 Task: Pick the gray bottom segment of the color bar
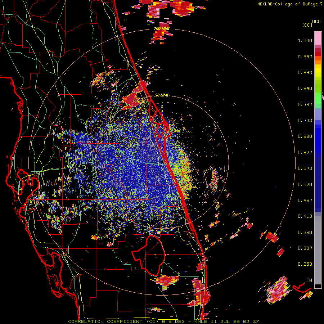click(x=318, y=251)
